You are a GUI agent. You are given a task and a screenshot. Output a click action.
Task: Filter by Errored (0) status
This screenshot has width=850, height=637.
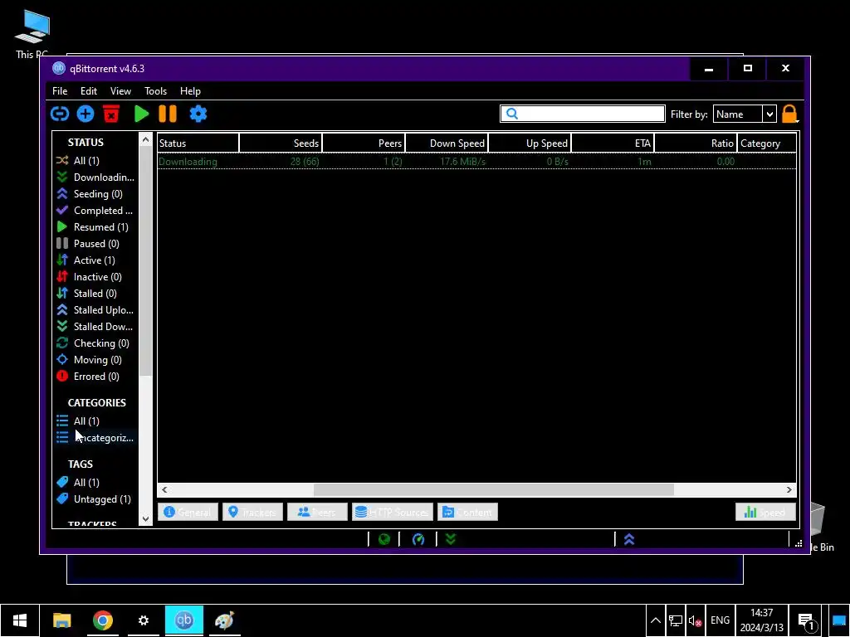pyautogui.click(x=95, y=377)
